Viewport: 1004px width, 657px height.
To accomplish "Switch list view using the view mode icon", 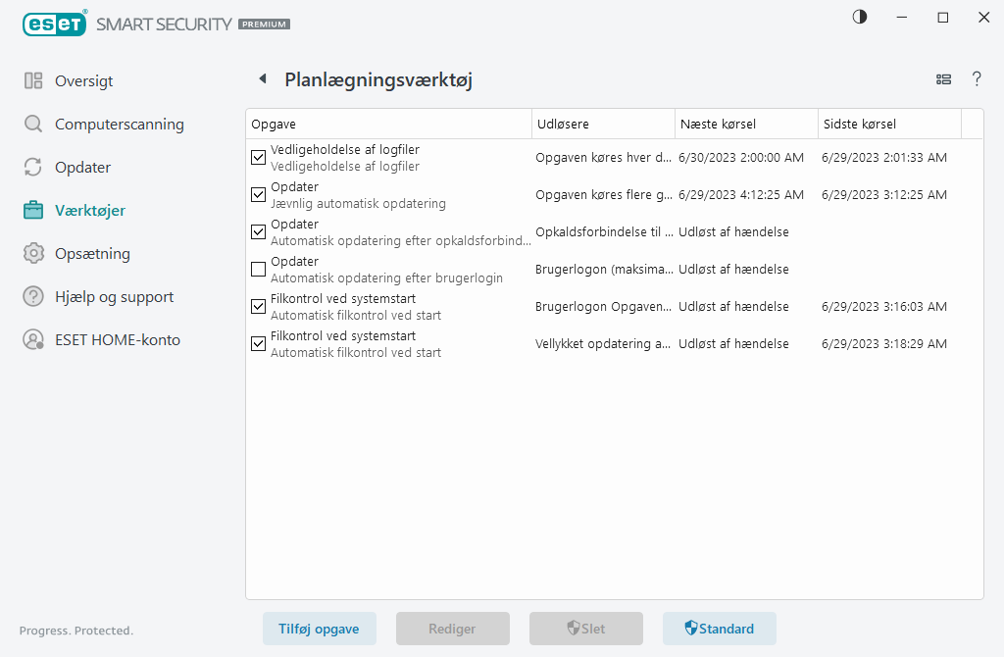I will 944,79.
